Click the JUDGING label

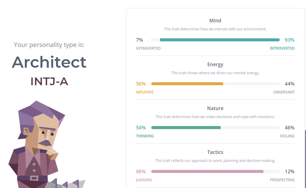click(x=144, y=180)
